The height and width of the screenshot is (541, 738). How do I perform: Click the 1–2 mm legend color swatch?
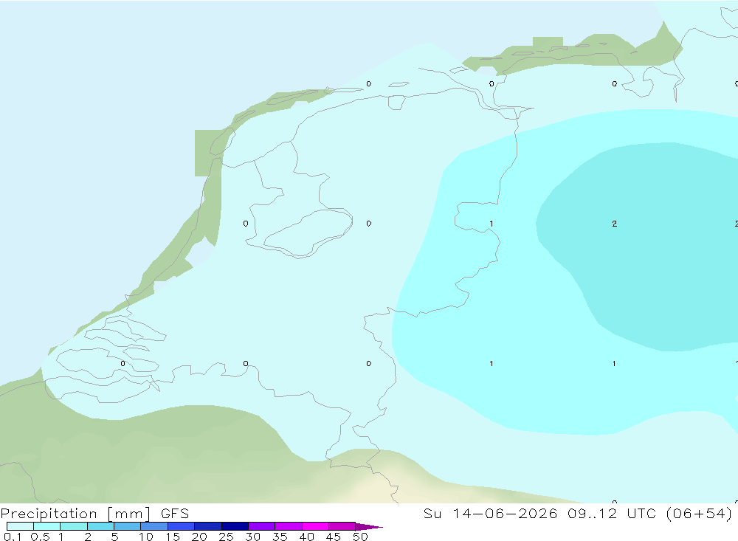[x=73, y=526]
